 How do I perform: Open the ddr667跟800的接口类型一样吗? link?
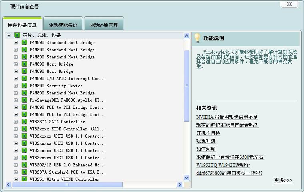point(229,173)
